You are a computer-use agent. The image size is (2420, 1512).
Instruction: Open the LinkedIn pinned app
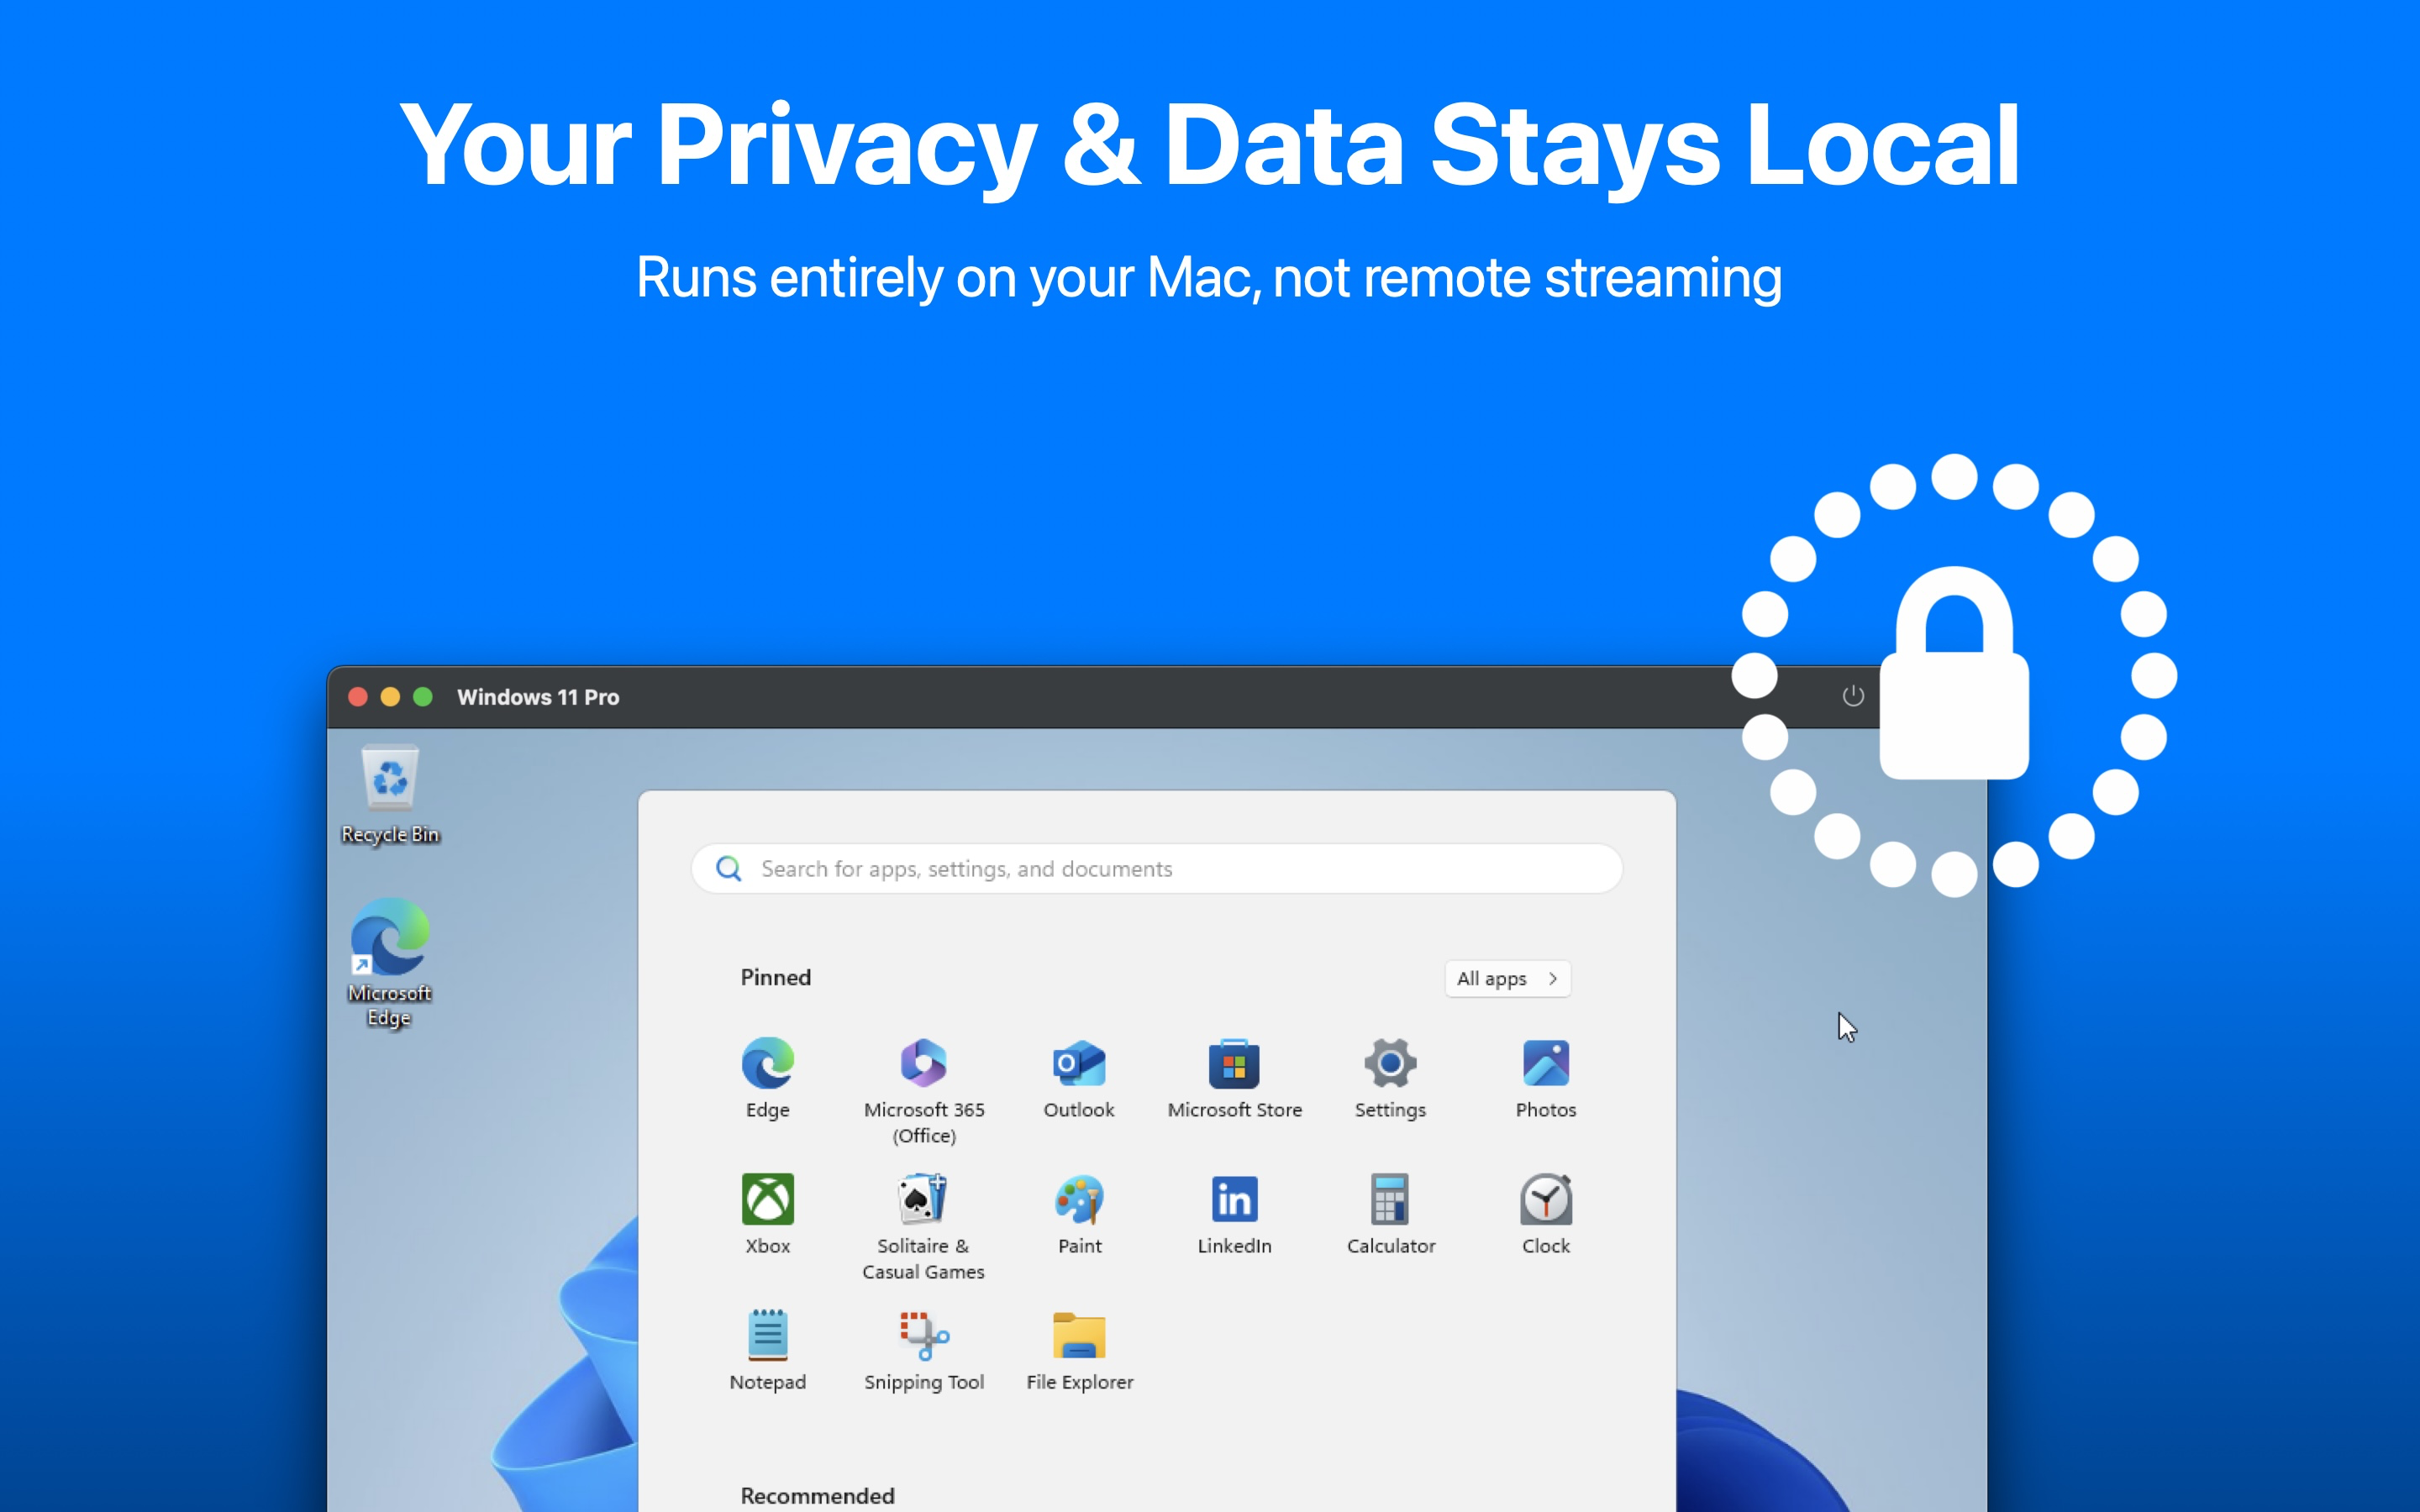click(1234, 1213)
